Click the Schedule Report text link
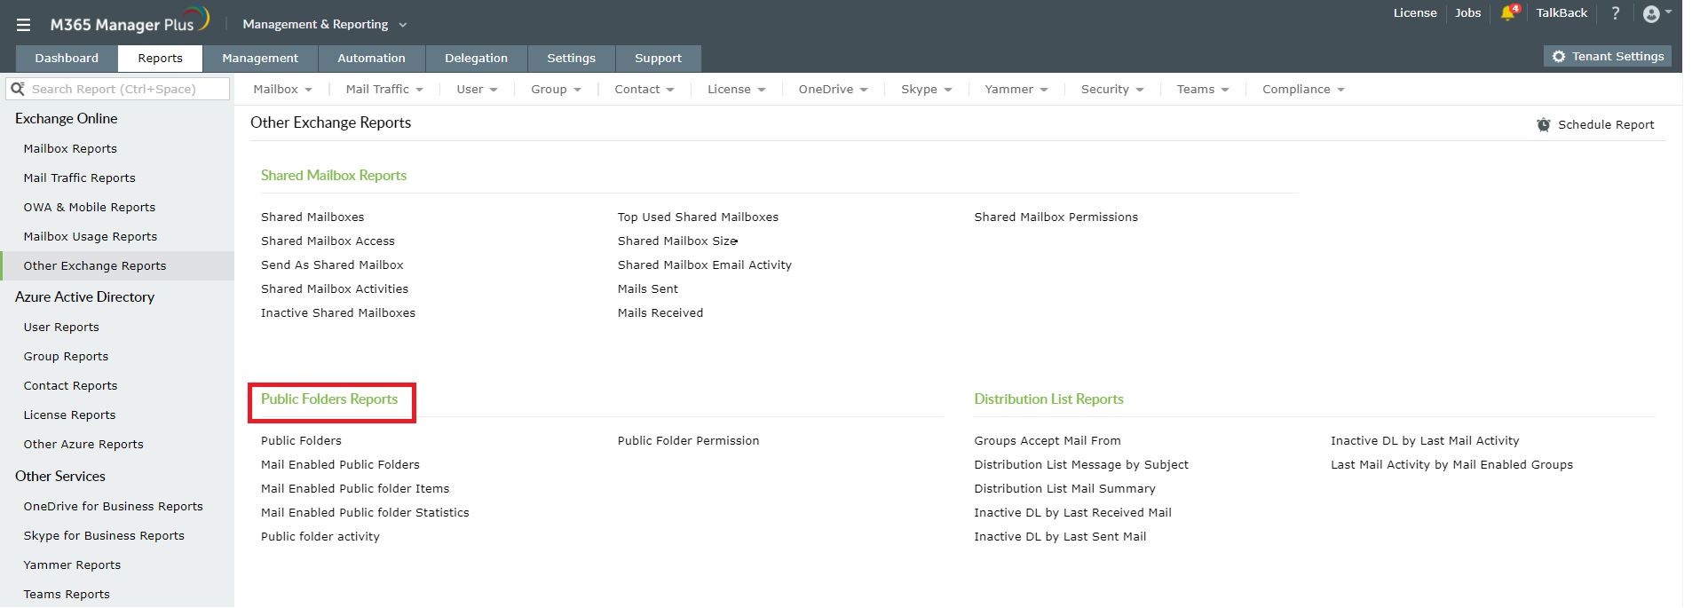 1606,125
